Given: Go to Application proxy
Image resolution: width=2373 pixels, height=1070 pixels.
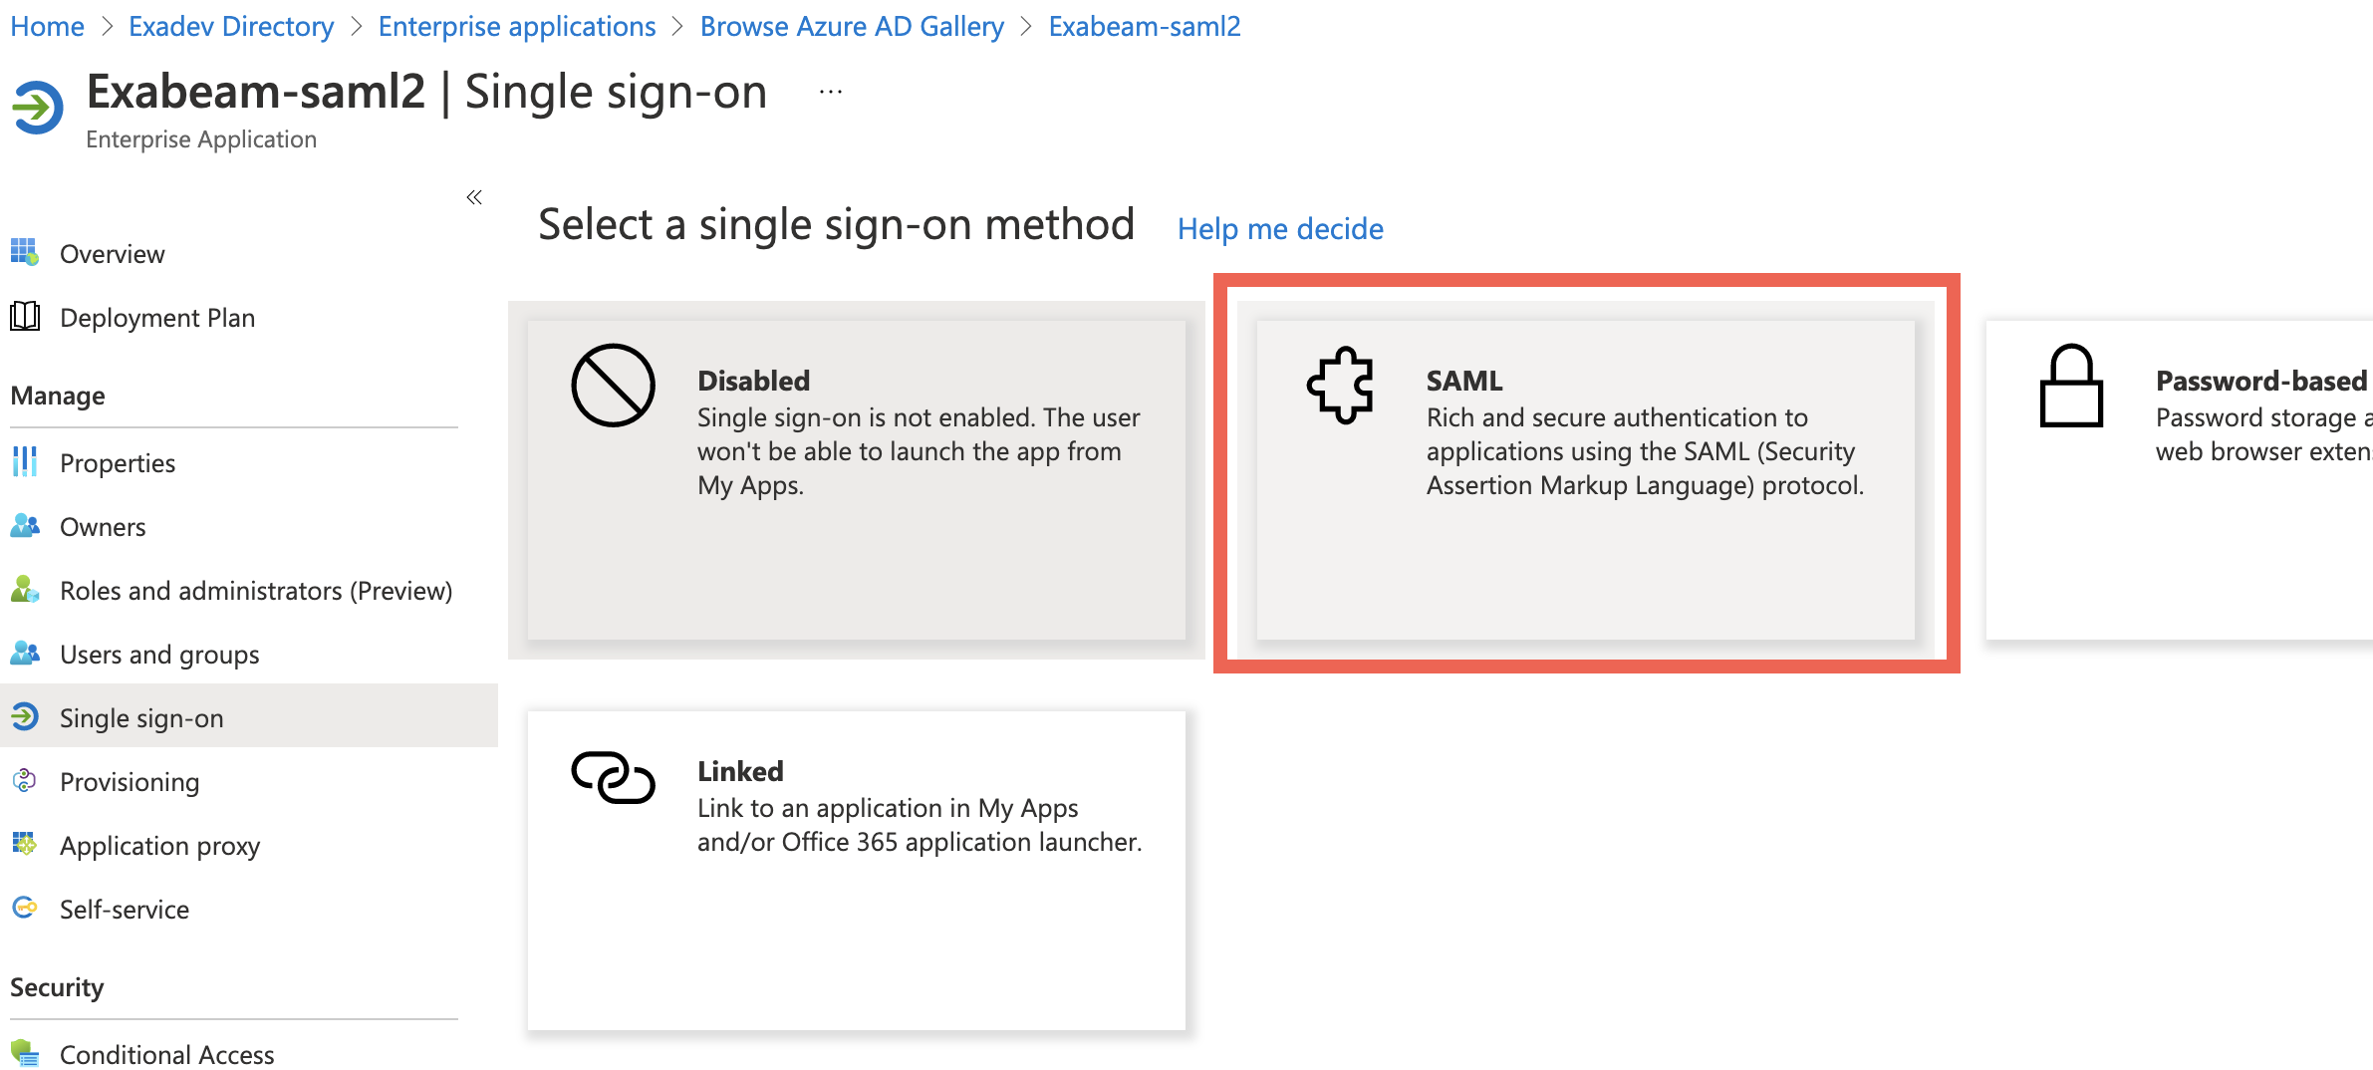Looking at the screenshot, I should 249,845.
